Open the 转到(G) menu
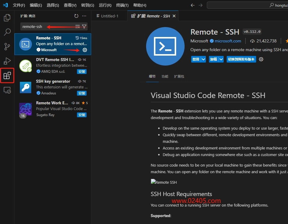Viewport: 288px width, 224px height. pos(87,5)
